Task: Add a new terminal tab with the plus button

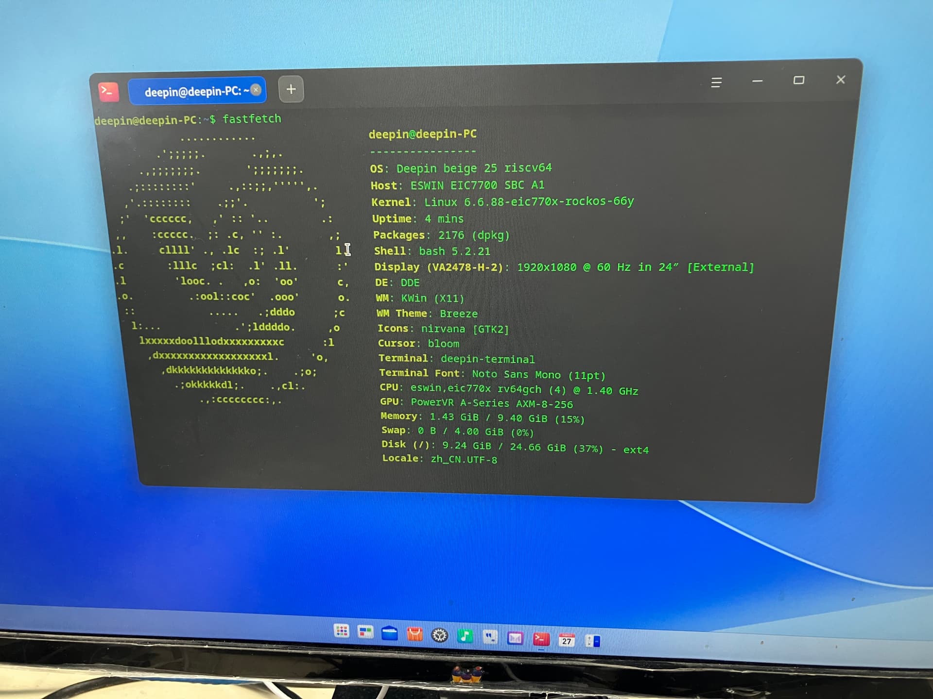Action: pyautogui.click(x=291, y=89)
